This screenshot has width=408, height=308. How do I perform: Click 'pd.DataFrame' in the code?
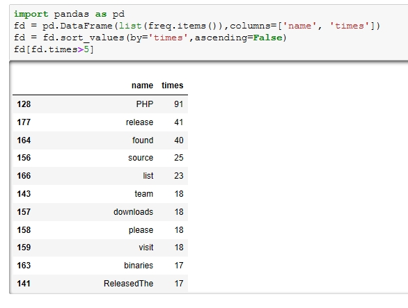point(77,26)
